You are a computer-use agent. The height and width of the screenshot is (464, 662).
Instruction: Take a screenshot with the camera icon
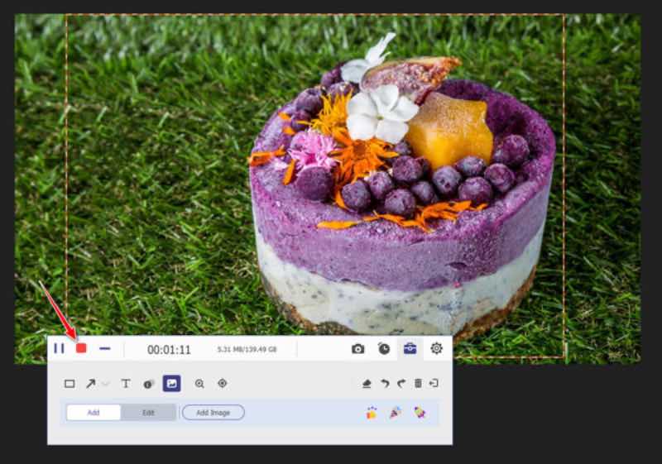click(x=357, y=349)
